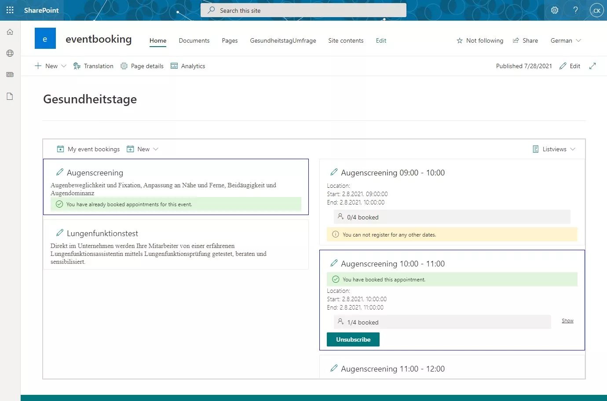Toggle Not following for this site
Image resolution: width=607 pixels, height=401 pixels.
tap(480, 40)
